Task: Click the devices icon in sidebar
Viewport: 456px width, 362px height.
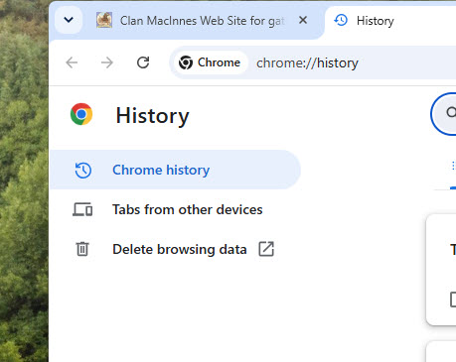Action: coord(82,209)
